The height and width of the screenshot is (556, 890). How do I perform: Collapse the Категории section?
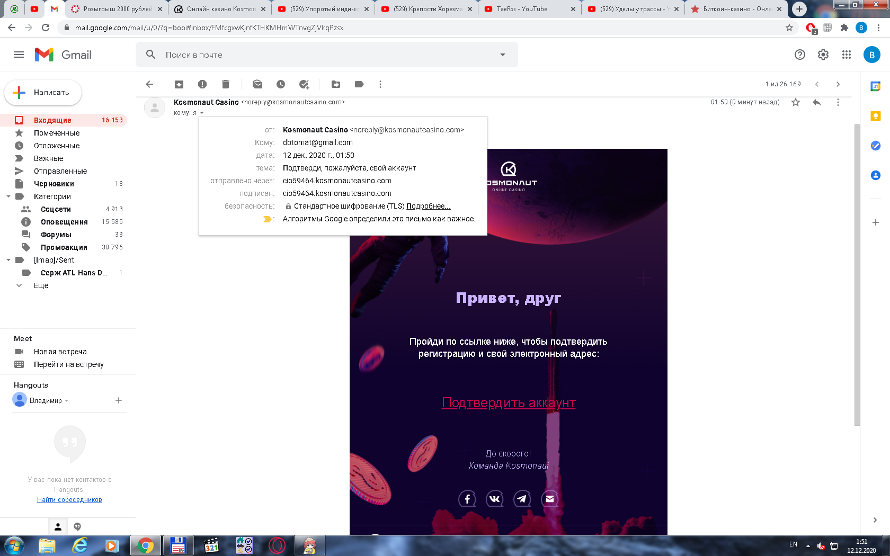pyautogui.click(x=8, y=196)
